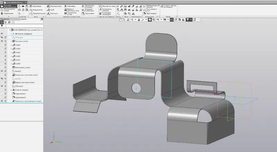Click the tree filter funnel icon
Viewport: 277px width, 152px height.
tap(2, 26)
